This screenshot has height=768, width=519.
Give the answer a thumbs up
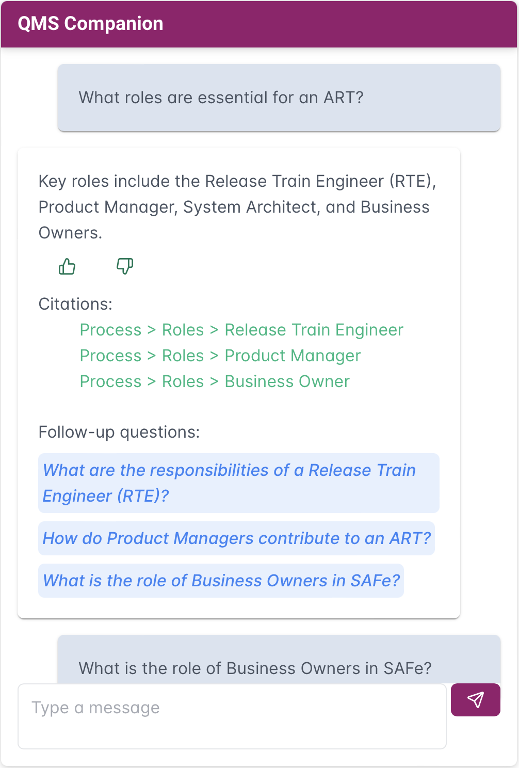point(67,266)
